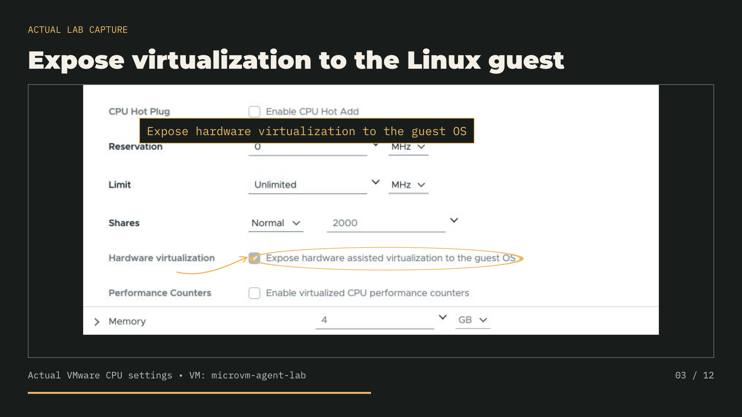Enable CPU Hot Add checkbox
The image size is (742, 417).
pyautogui.click(x=254, y=112)
